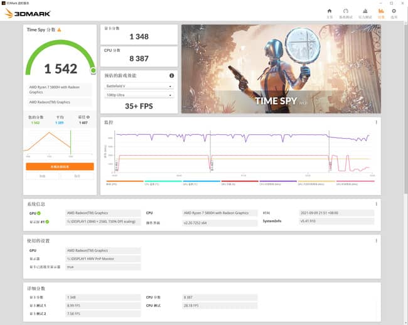The width and height of the screenshot is (408, 325).
Task: Click the 'true' value field in settings used
Action: [103, 267]
